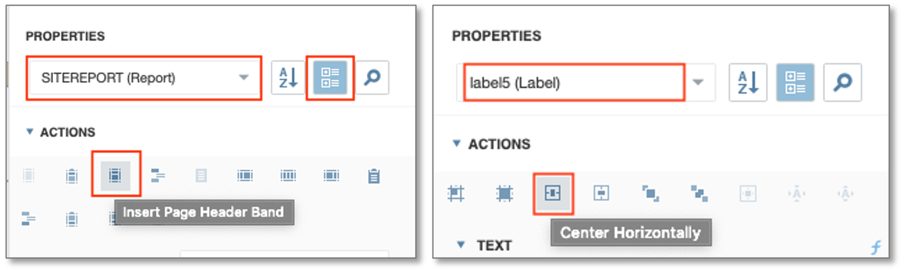Click the blue italic f expression icon

(x=875, y=247)
